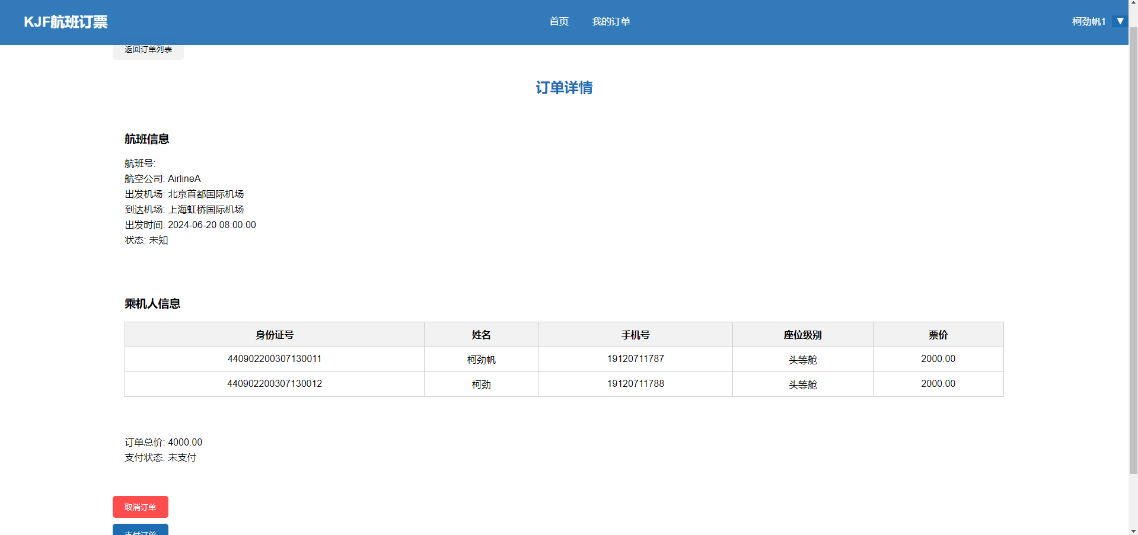
Task: Open the 首页 home page
Action: 559,22
